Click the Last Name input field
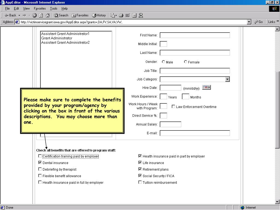 [195, 53]
